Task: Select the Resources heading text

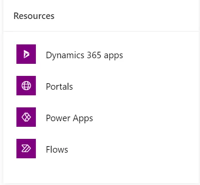Action: (34, 16)
